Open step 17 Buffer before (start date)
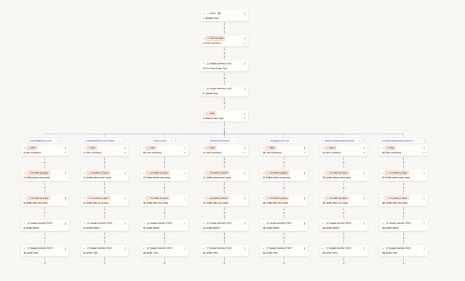Viewport: 465px width, 281px height. pos(164,175)
